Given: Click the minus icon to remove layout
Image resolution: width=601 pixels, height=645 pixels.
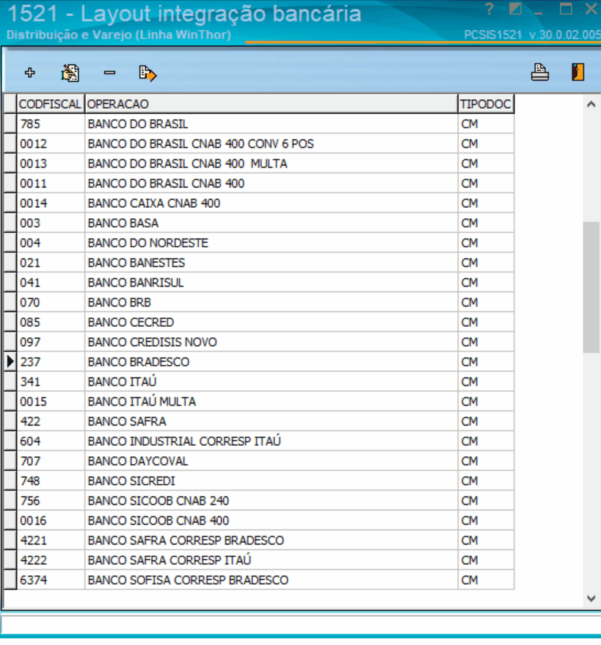Looking at the screenshot, I should [109, 73].
